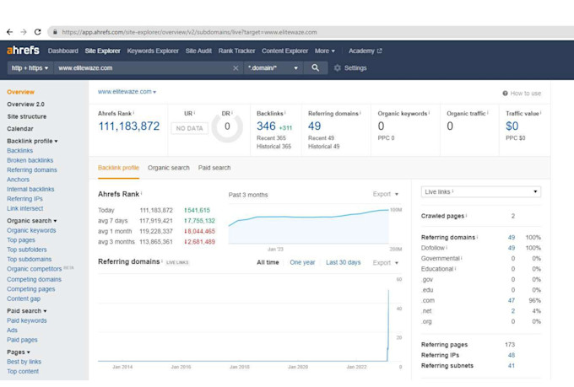The image size is (574, 387).
Task: Click the How to use help icon
Action: (x=505, y=94)
